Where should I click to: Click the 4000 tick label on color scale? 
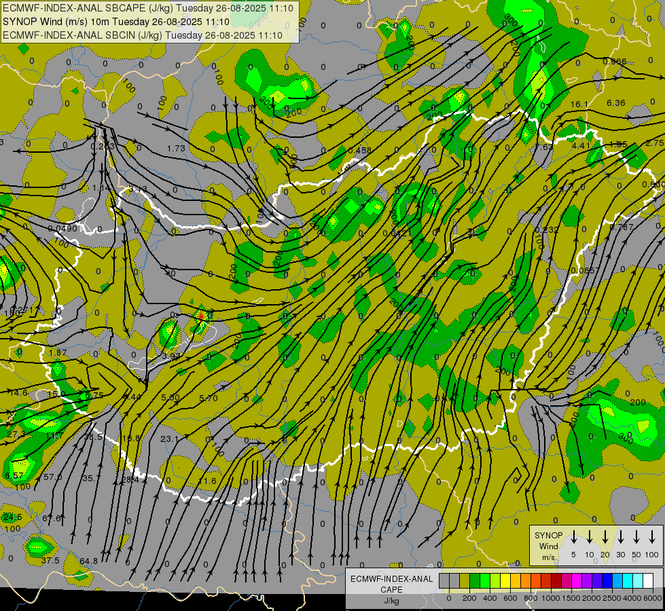click(x=632, y=598)
